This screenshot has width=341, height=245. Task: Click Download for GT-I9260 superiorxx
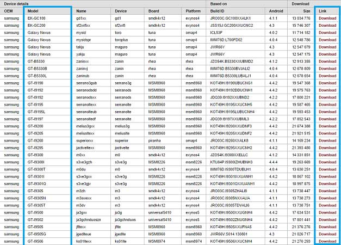tap(327, 140)
